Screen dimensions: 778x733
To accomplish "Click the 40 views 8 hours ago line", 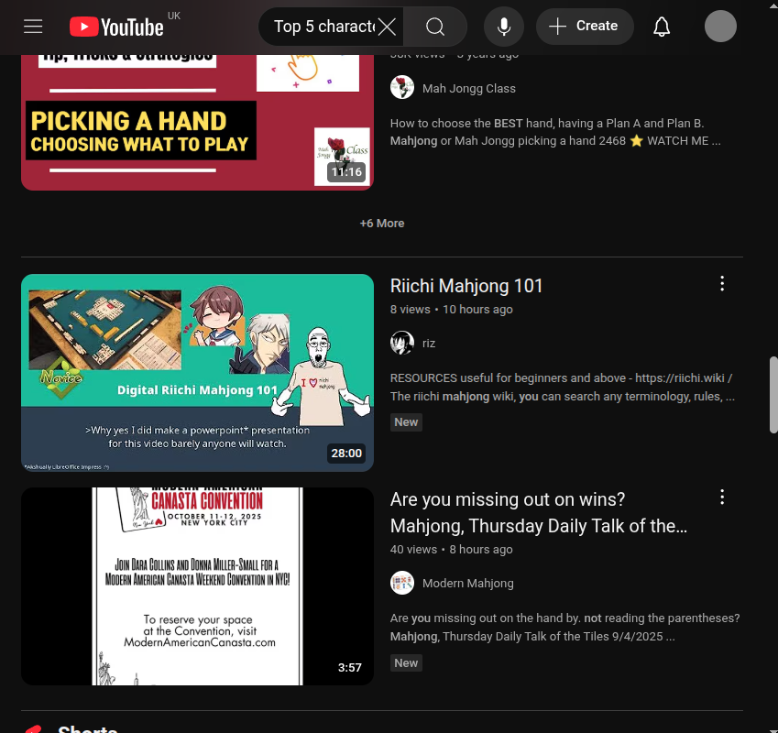I will coord(451,550).
